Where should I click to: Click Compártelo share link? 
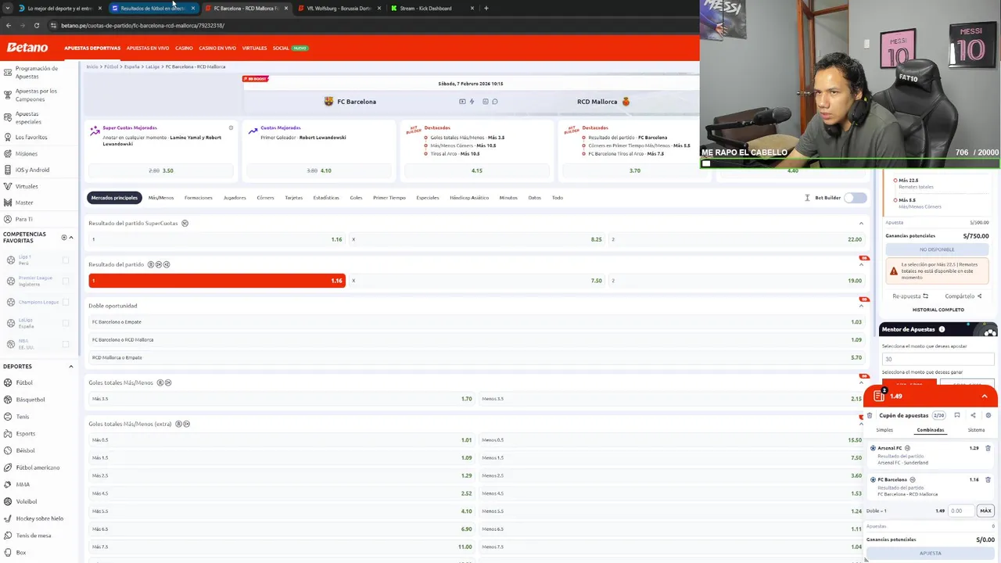963,296
